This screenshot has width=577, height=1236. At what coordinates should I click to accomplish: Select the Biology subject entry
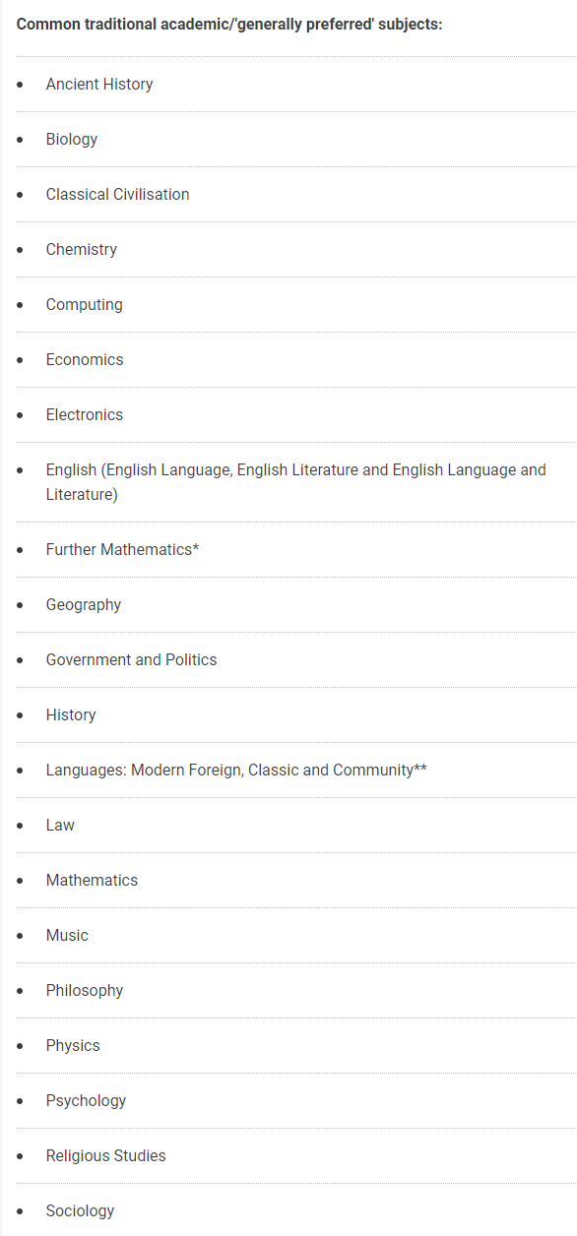point(72,140)
